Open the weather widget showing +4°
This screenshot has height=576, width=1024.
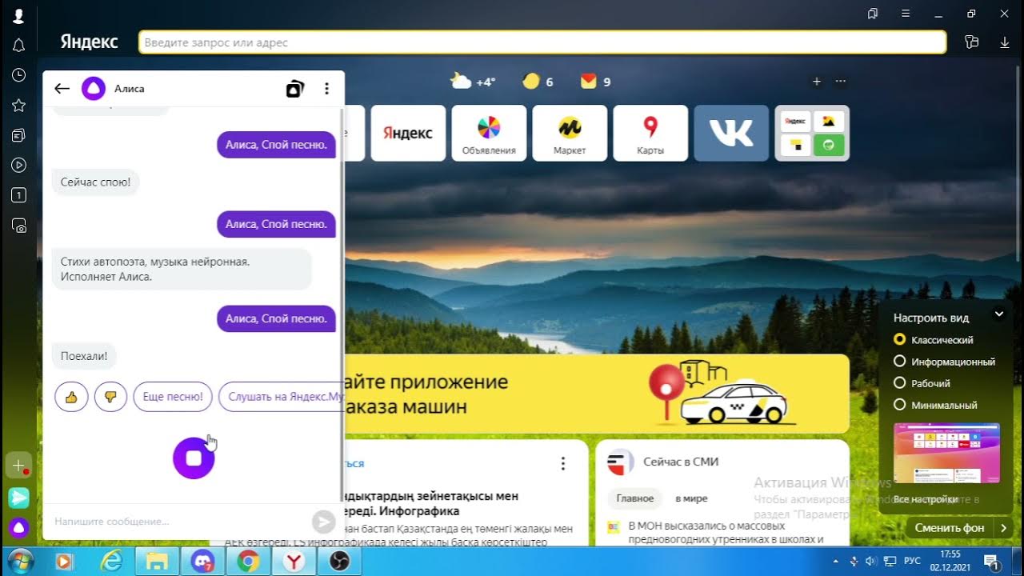point(473,81)
